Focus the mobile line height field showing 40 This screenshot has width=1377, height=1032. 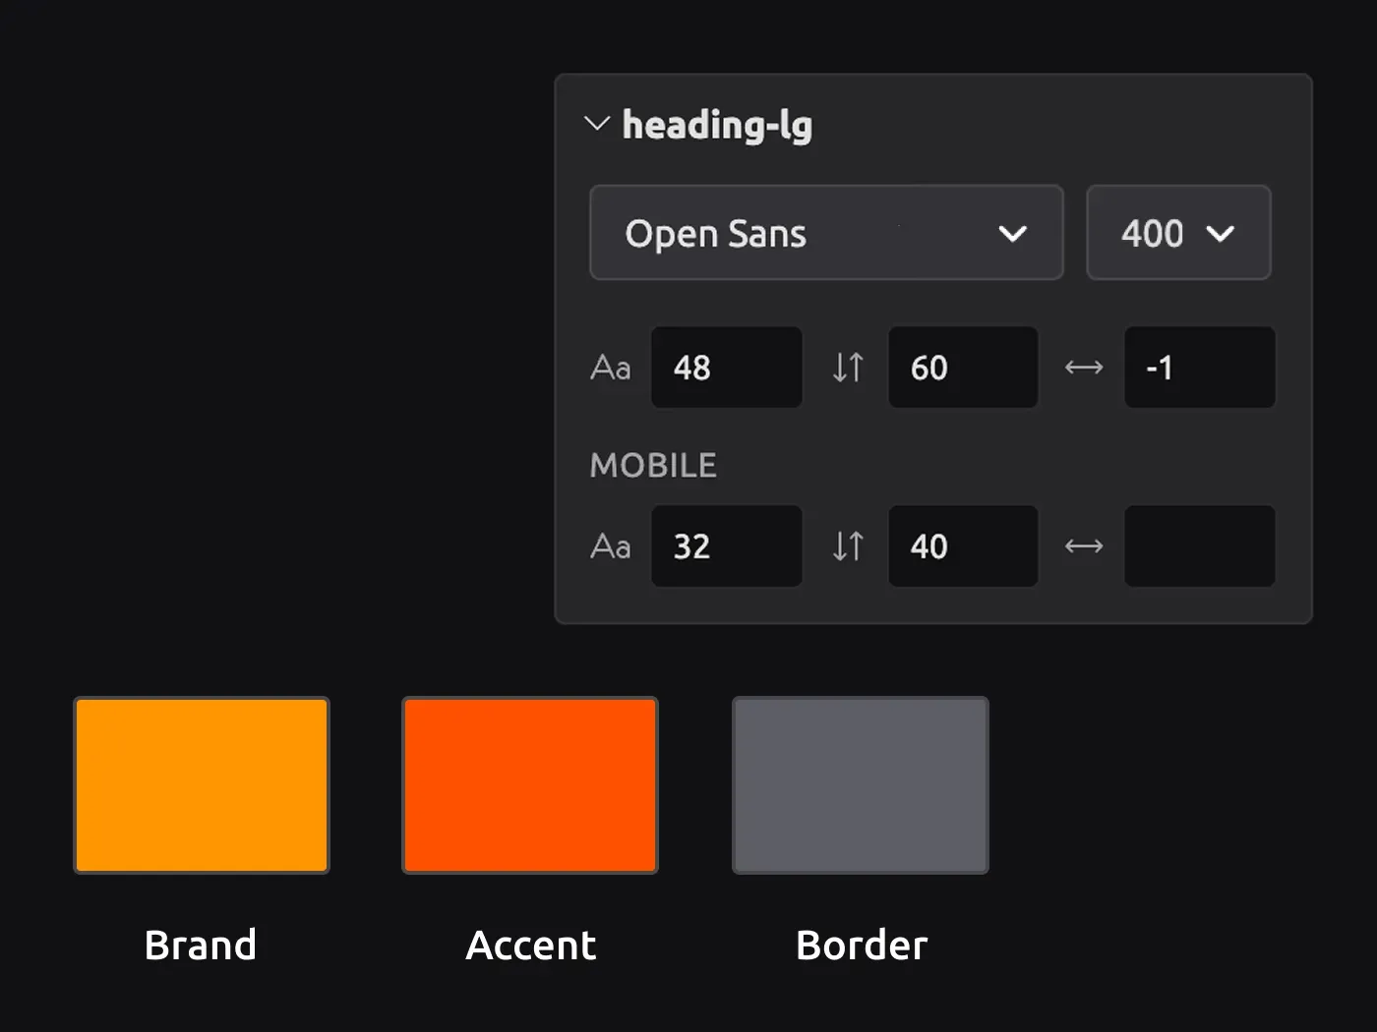(x=962, y=546)
